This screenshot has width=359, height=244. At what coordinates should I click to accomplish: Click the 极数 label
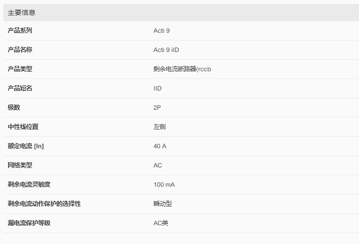click(x=14, y=108)
